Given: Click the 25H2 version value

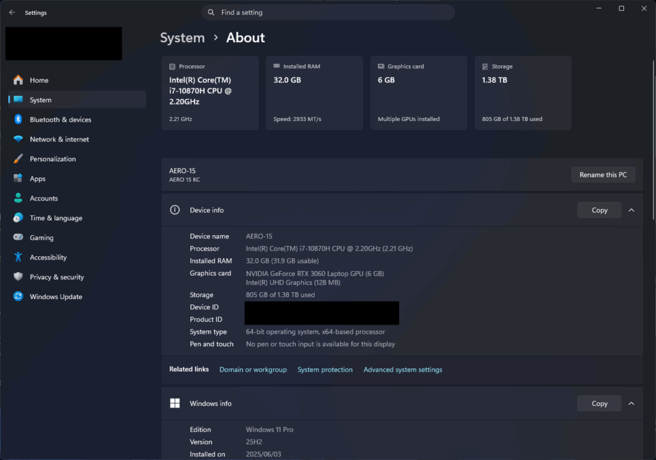Looking at the screenshot, I should (254, 441).
